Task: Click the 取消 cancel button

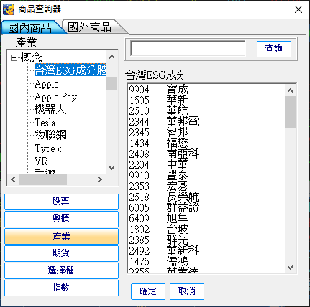Action: click(x=187, y=291)
